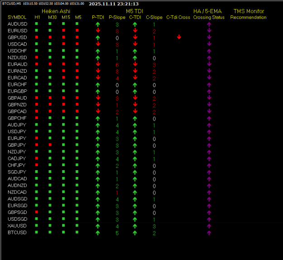
Task: Click the XAUUSD purple crossing status up arrow
Action: [x=209, y=226]
